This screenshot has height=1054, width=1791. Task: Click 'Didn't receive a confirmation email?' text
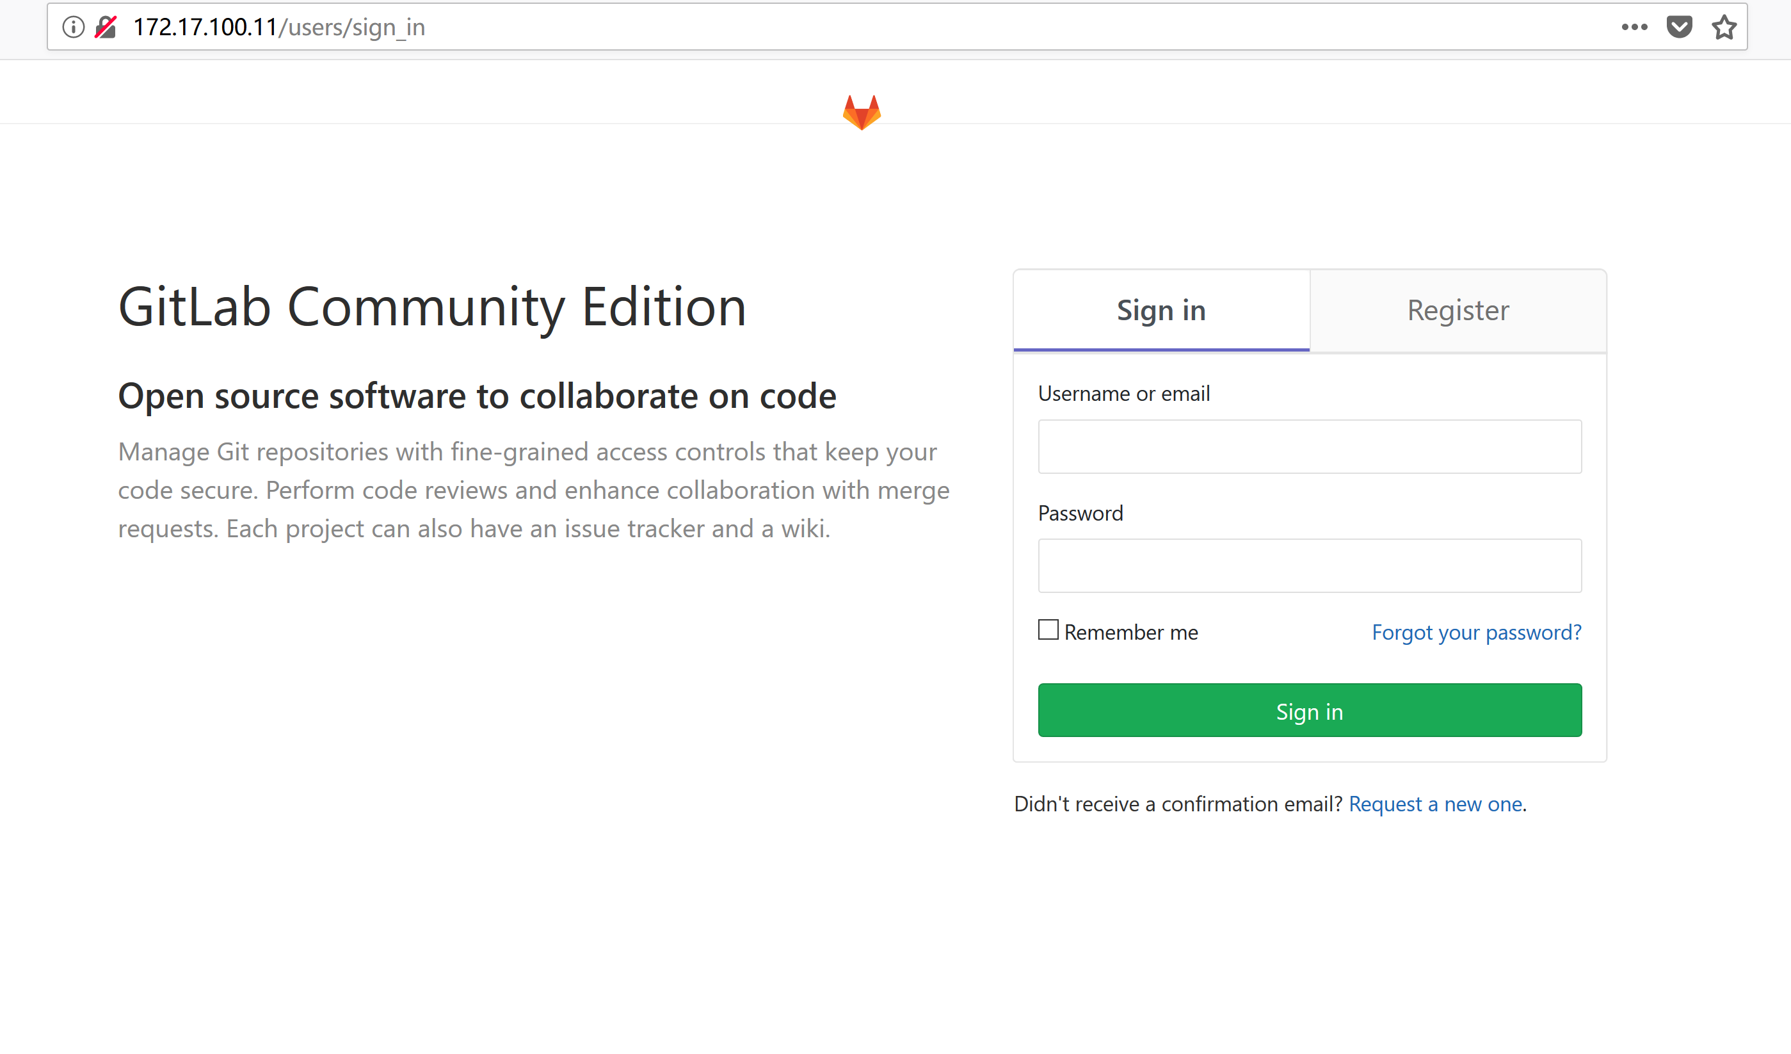click(1178, 804)
